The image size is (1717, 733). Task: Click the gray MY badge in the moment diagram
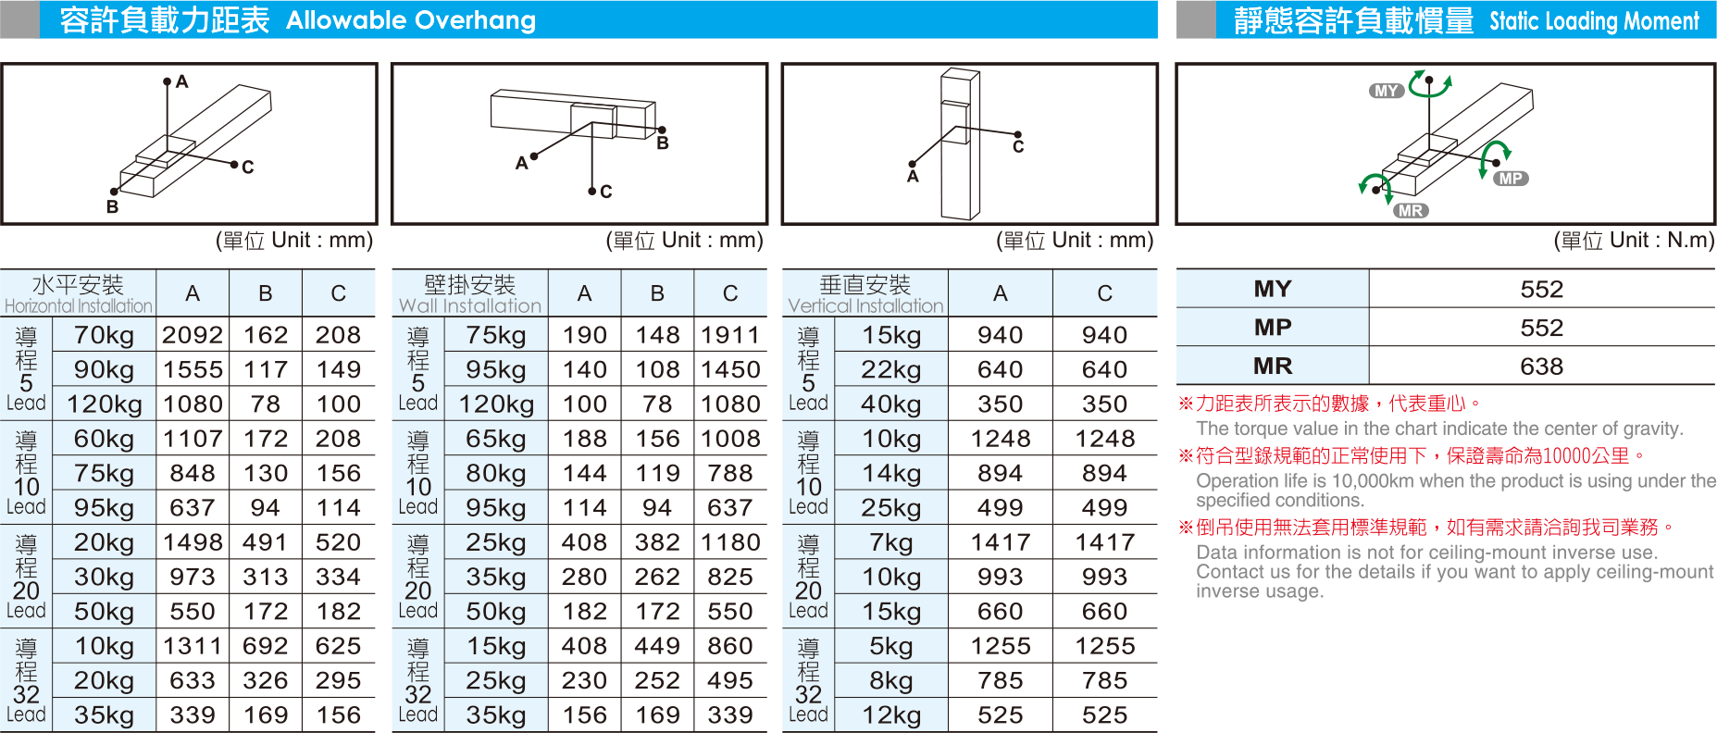[1386, 91]
